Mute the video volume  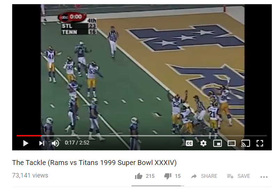[x=55, y=143]
